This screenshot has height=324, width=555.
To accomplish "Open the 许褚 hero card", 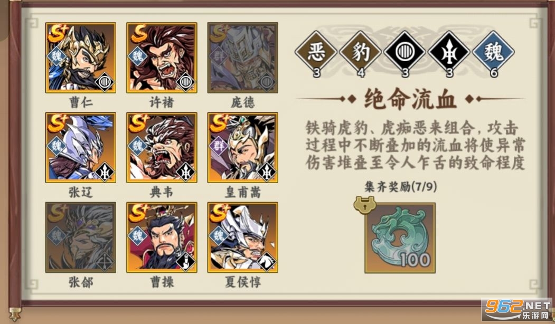I will (x=162, y=58).
